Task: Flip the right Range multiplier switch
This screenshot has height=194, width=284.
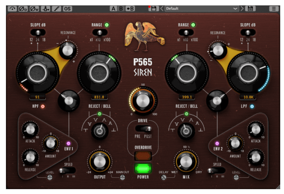Action: (x=186, y=32)
